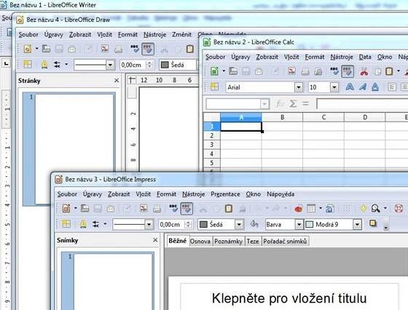
Task: Click the Styles icon beside the Calc font box
Action: pyautogui.click(x=214, y=87)
